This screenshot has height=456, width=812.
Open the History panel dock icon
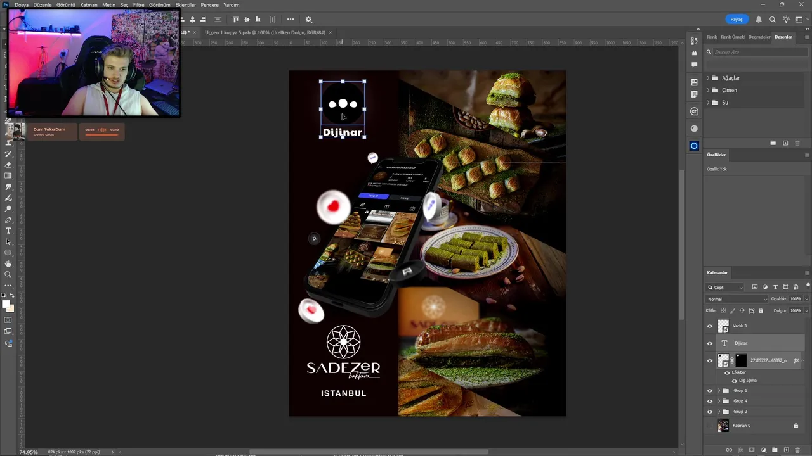pyautogui.click(x=694, y=41)
